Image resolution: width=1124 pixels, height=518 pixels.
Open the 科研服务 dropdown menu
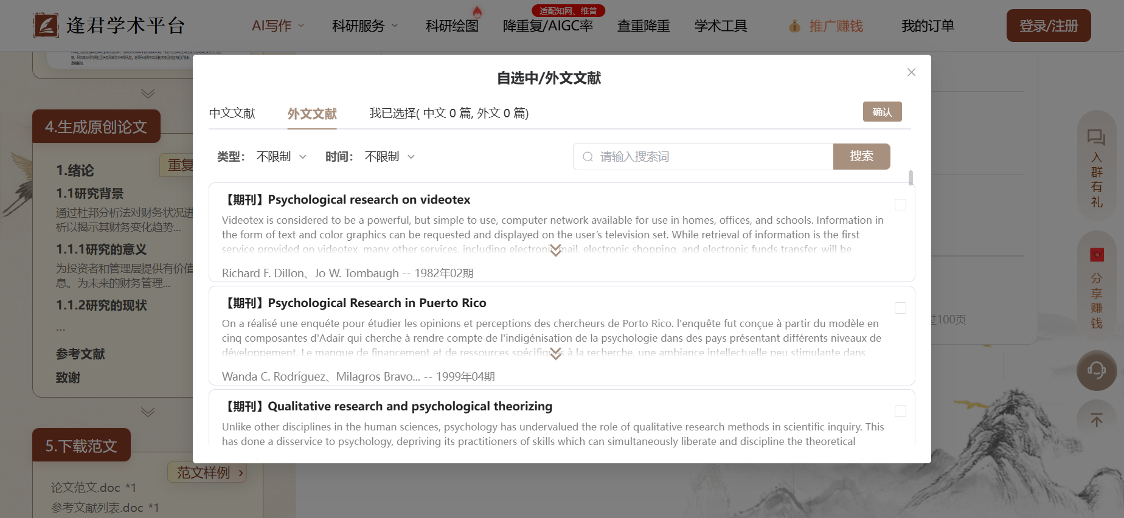[365, 26]
